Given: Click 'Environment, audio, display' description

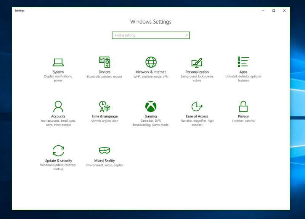Looking at the screenshot, I should tap(104, 165).
